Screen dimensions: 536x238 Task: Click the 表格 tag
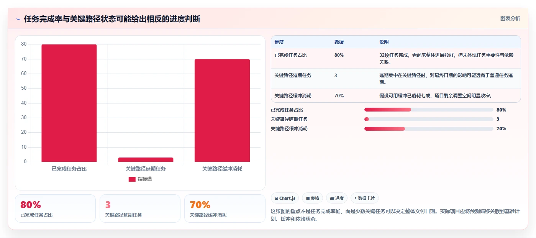coord(312,198)
